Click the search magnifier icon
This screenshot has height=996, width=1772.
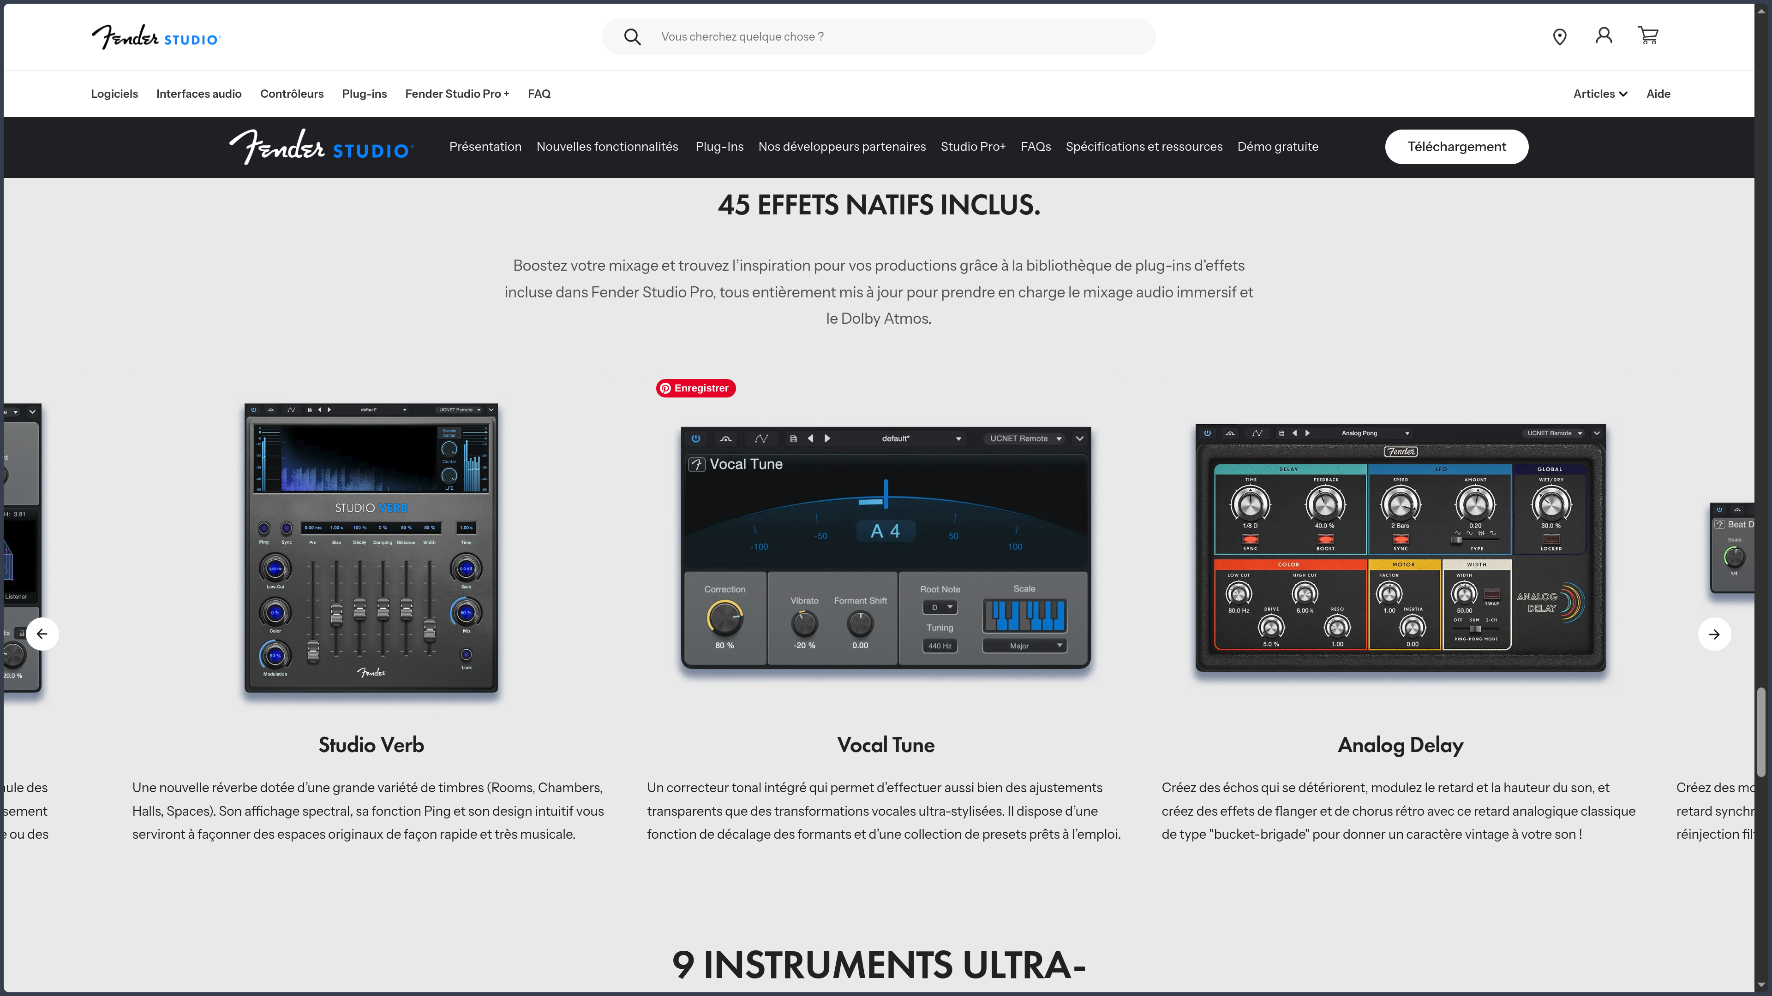point(632,37)
